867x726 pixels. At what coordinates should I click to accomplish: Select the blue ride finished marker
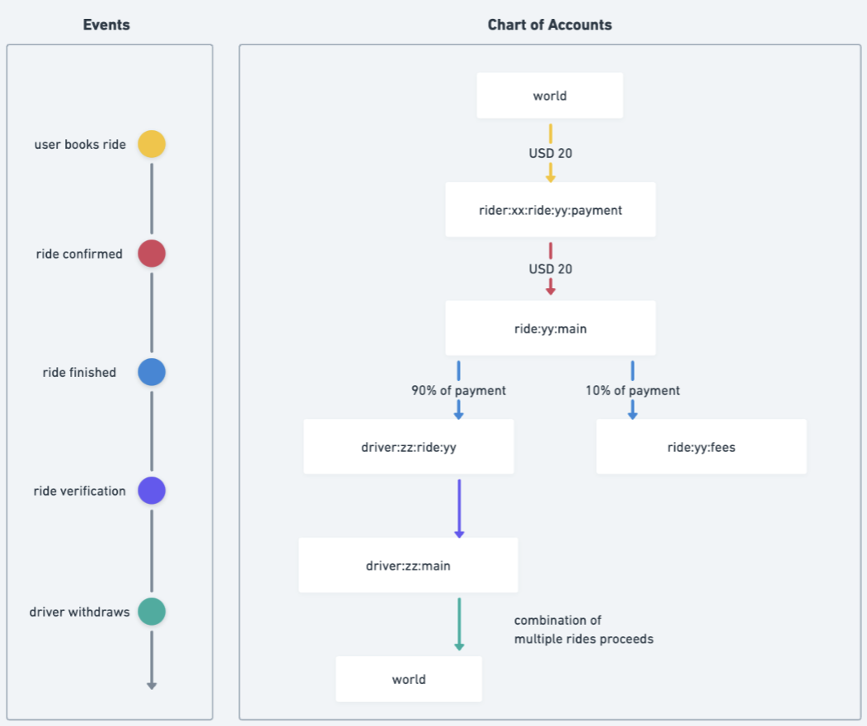click(x=152, y=372)
